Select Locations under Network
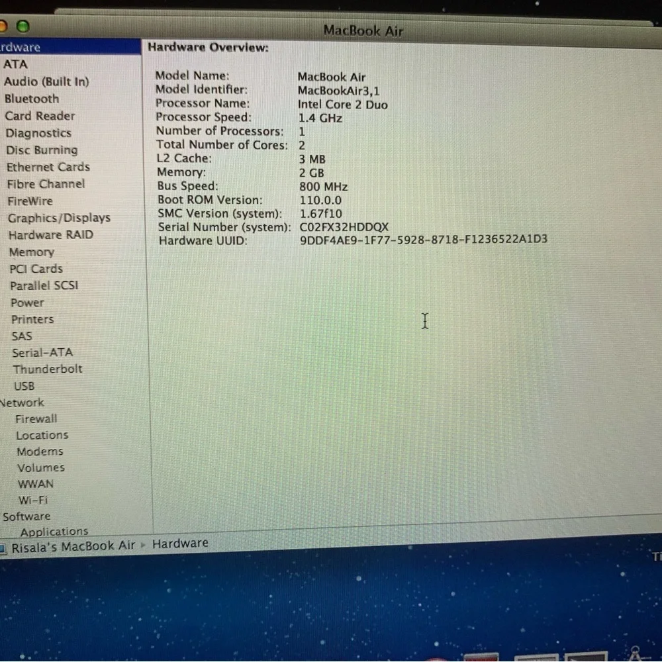 click(x=42, y=435)
